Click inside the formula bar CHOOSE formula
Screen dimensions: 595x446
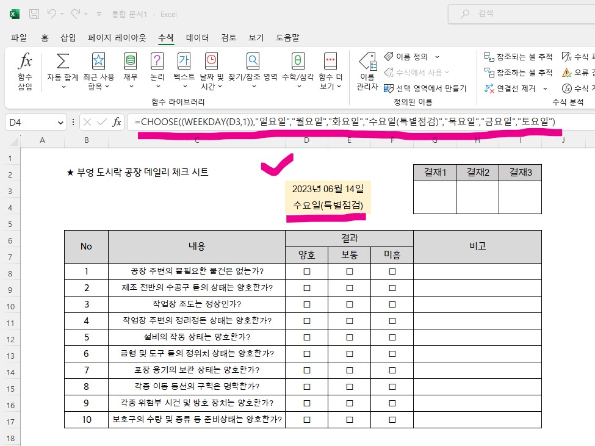click(345, 122)
